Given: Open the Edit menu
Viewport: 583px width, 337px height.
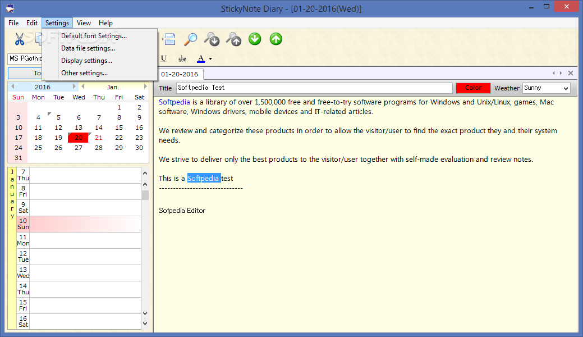Looking at the screenshot, I should click(32, 22).
